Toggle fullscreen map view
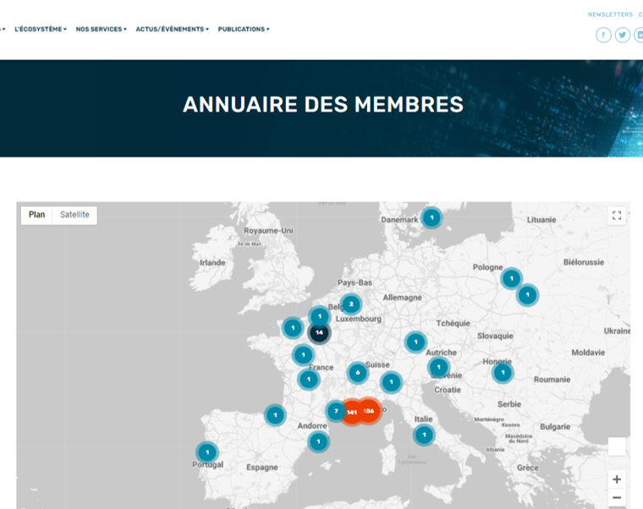Screen dimensions: 643x509 point(617,215)
